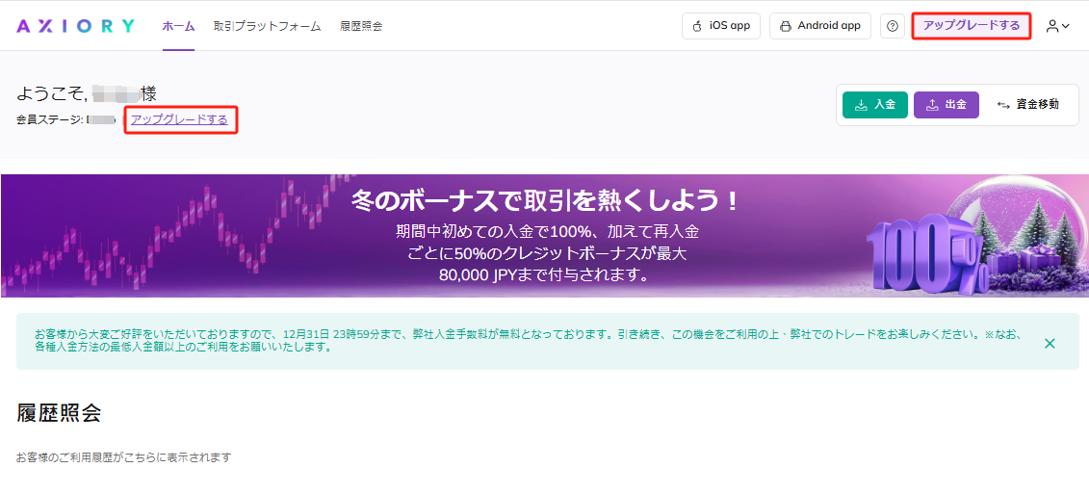Switch to the ホーム tab
The width and height of the screenshot is (1089, 494).
tap(178, 26)
